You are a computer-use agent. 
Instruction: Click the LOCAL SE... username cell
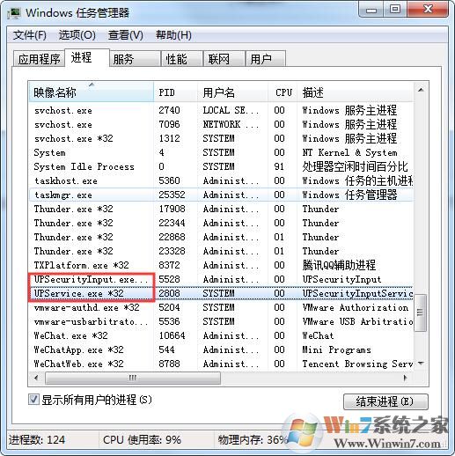point(231,110)
